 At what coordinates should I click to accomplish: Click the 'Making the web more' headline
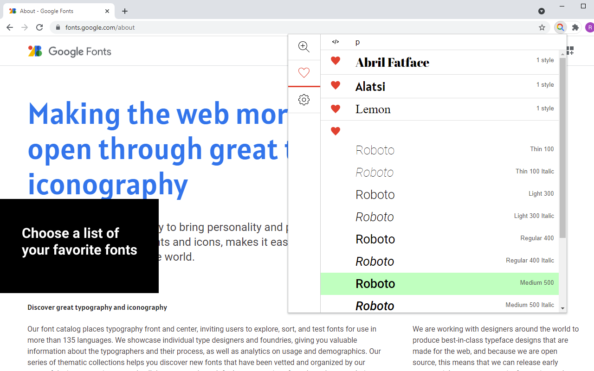(158, 114)
